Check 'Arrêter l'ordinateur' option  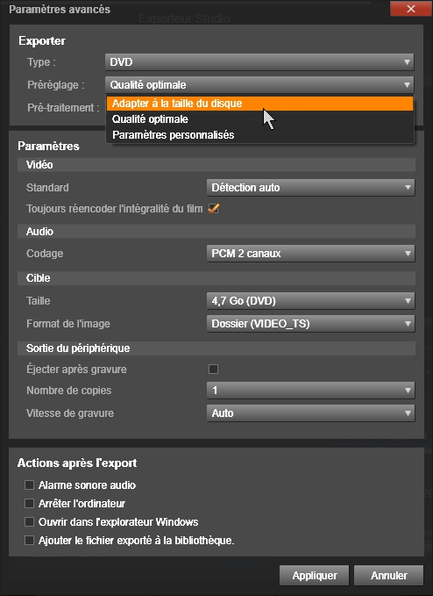pyautogui.click(x=29, y=503)
